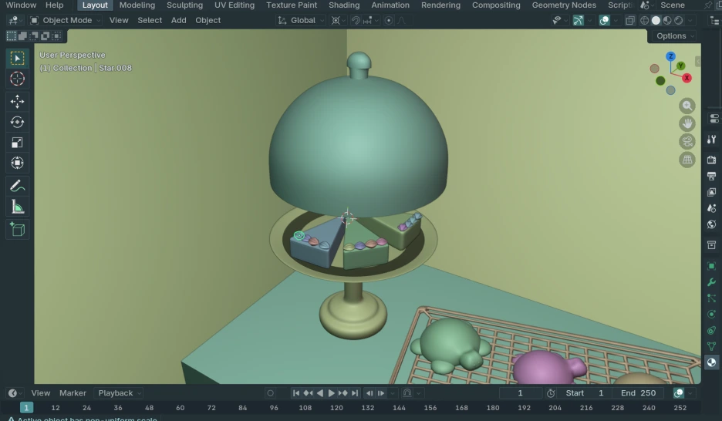Choose the Move tool

click(18, 101)
